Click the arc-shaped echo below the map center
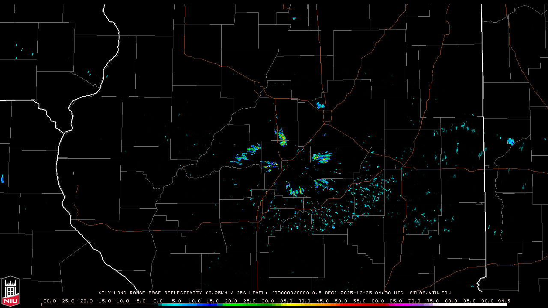 coord(295,191)
